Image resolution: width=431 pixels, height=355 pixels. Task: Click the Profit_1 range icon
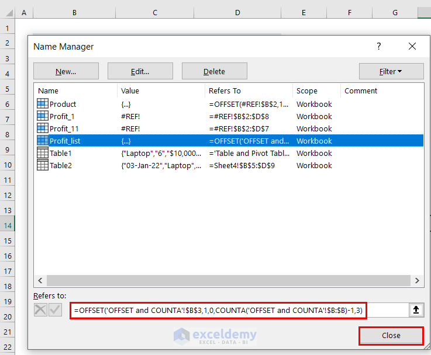(42, 116)
